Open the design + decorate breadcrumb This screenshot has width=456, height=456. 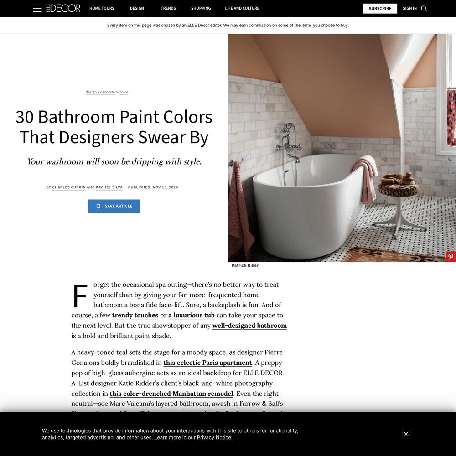[x=100, y=92]
